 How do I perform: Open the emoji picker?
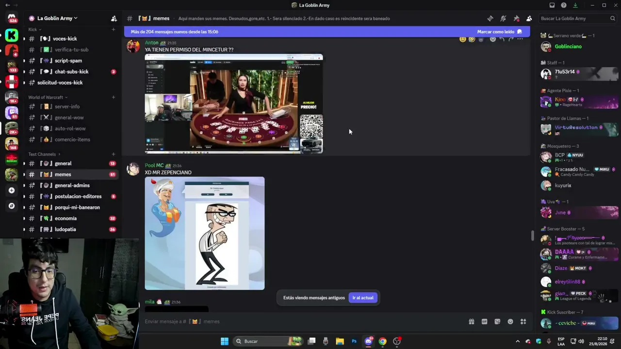pyautogui.click(x=510, y=321)
